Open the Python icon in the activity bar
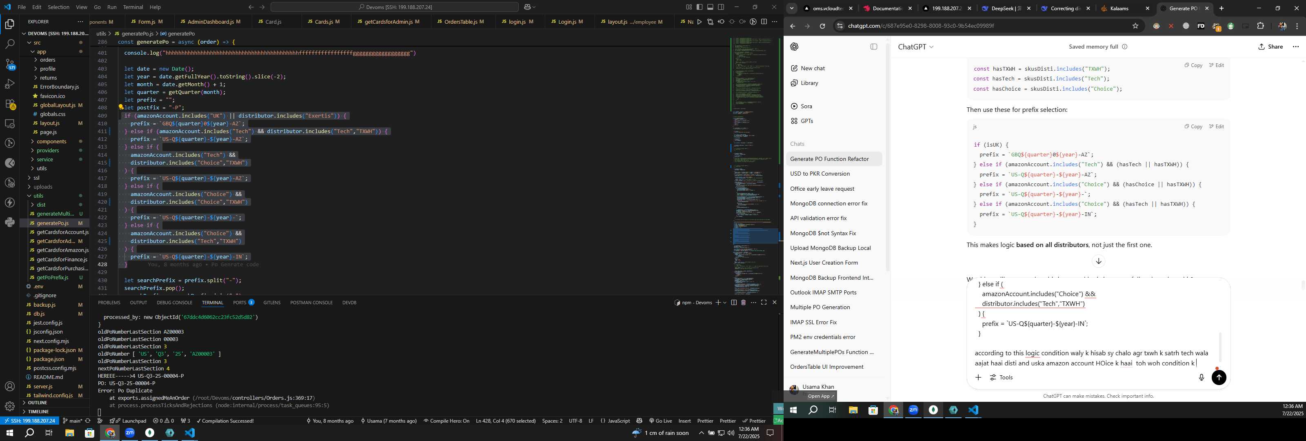 [10, 222]
